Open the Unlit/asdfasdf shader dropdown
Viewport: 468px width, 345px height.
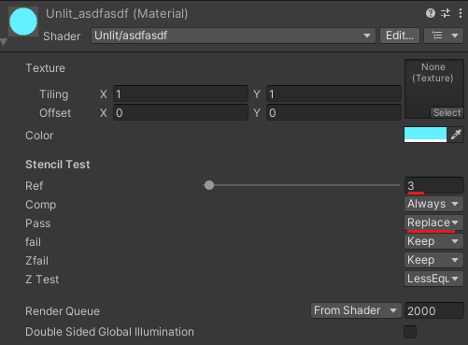click(234, 36)
